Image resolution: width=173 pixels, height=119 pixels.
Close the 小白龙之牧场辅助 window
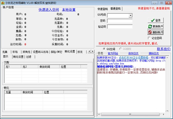(169, 3)
